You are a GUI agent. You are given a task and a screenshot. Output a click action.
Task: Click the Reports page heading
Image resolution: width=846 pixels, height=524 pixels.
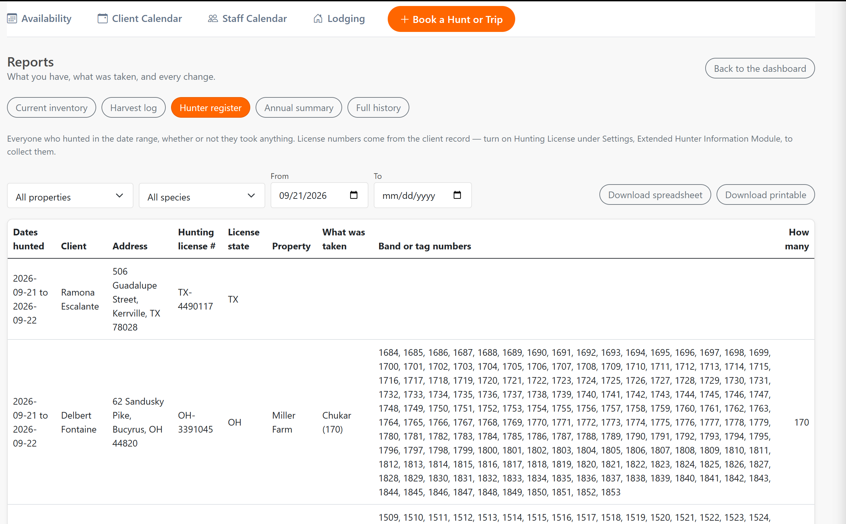(31, 62)
